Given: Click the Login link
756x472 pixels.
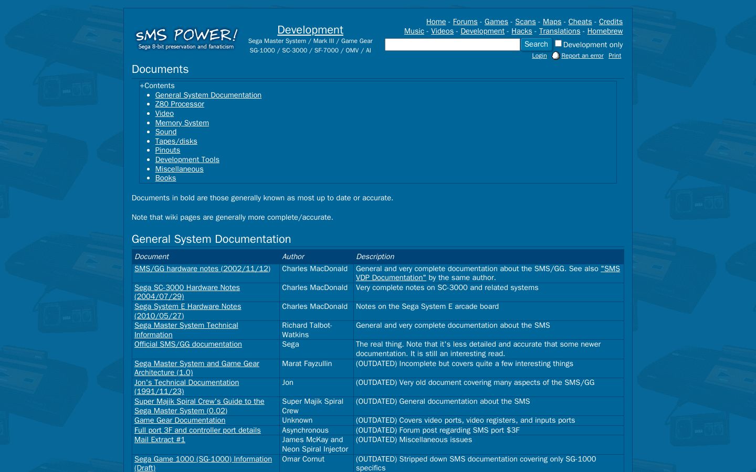Looking at the screenshot, I should (539, 56).
